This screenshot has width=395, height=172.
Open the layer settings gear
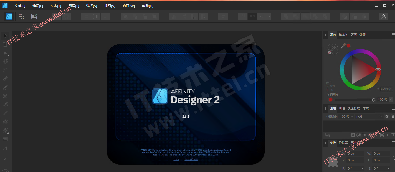[387, 117]
